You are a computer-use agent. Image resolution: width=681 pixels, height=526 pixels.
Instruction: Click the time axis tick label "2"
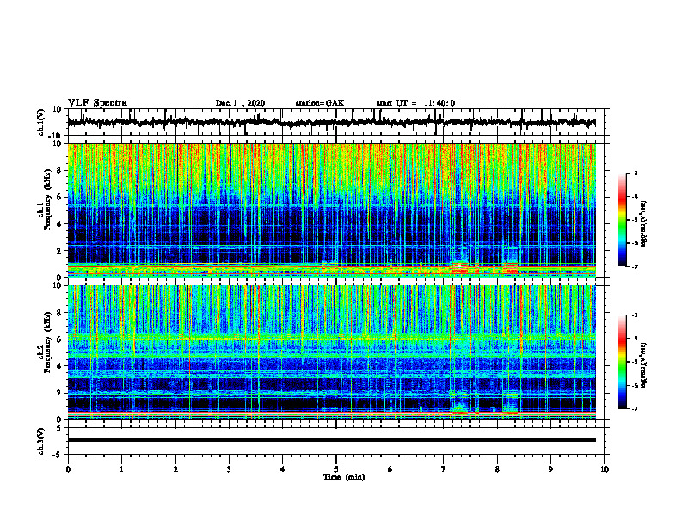(175, 469)
